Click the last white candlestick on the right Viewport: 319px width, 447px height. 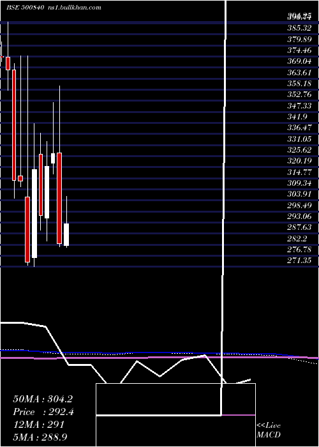[66, 234]
